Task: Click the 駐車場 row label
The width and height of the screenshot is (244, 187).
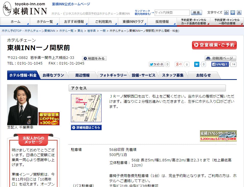Action: coord(76,150)
